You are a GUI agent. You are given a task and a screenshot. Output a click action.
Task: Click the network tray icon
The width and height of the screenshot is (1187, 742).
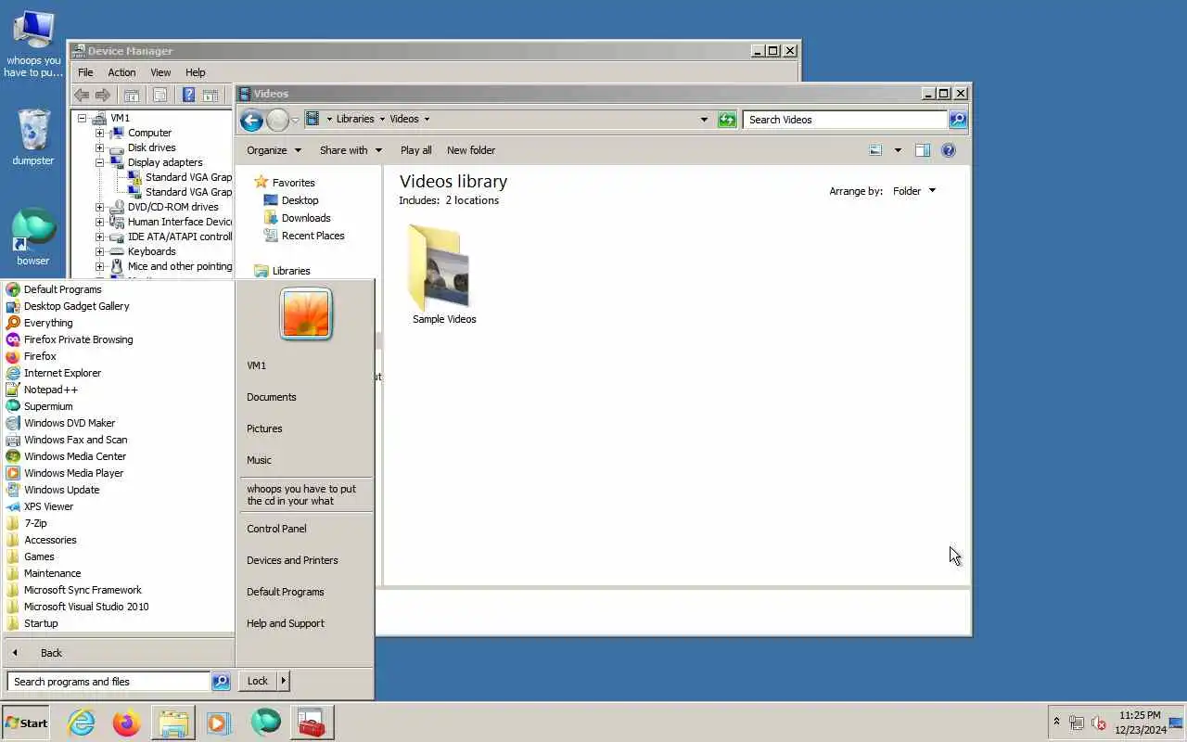[1077, 723]
